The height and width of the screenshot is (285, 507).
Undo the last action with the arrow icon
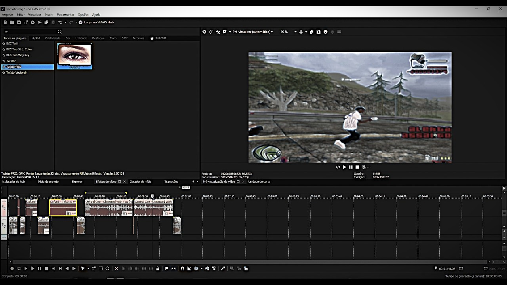click(60, 23)
